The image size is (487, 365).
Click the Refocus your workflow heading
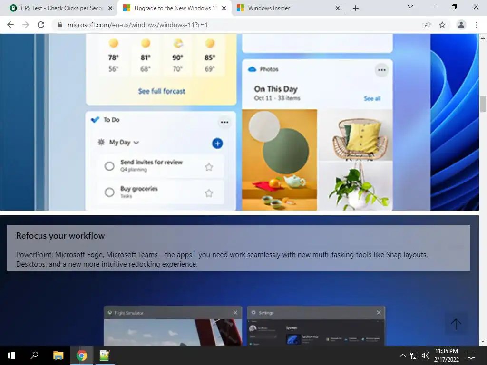[60, 236]
